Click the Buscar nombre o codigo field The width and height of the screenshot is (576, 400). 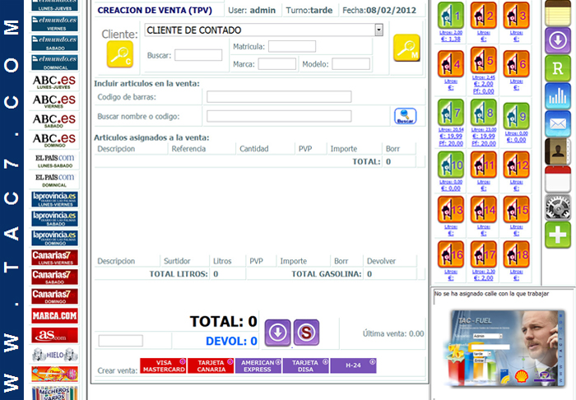[279, 116]
